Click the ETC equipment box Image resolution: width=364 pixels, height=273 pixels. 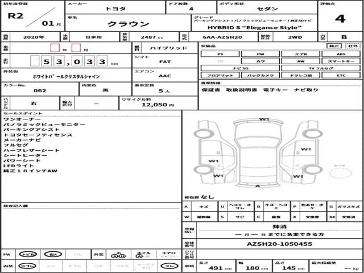click(340, 75)
